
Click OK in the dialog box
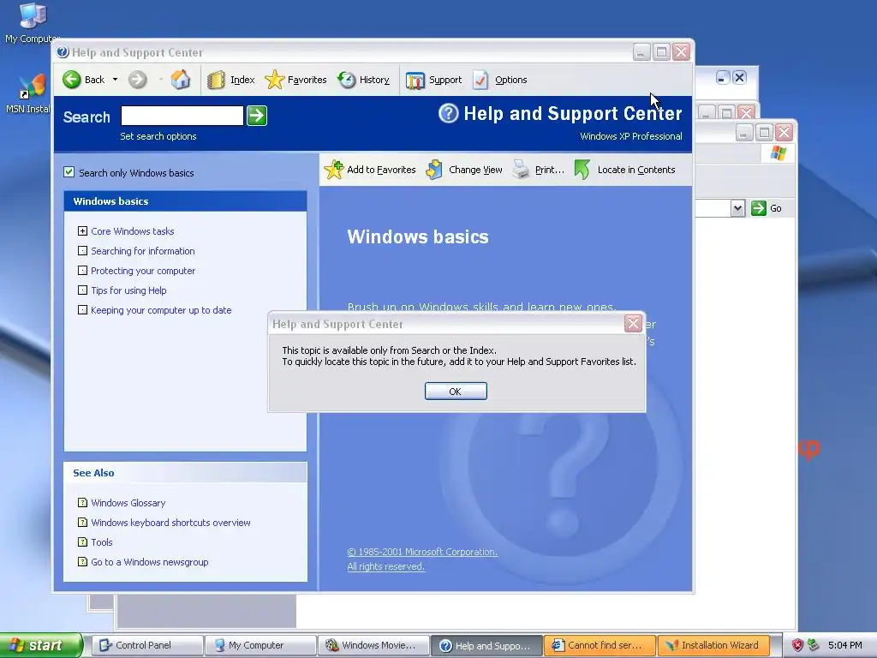click(x=456, y=391)
